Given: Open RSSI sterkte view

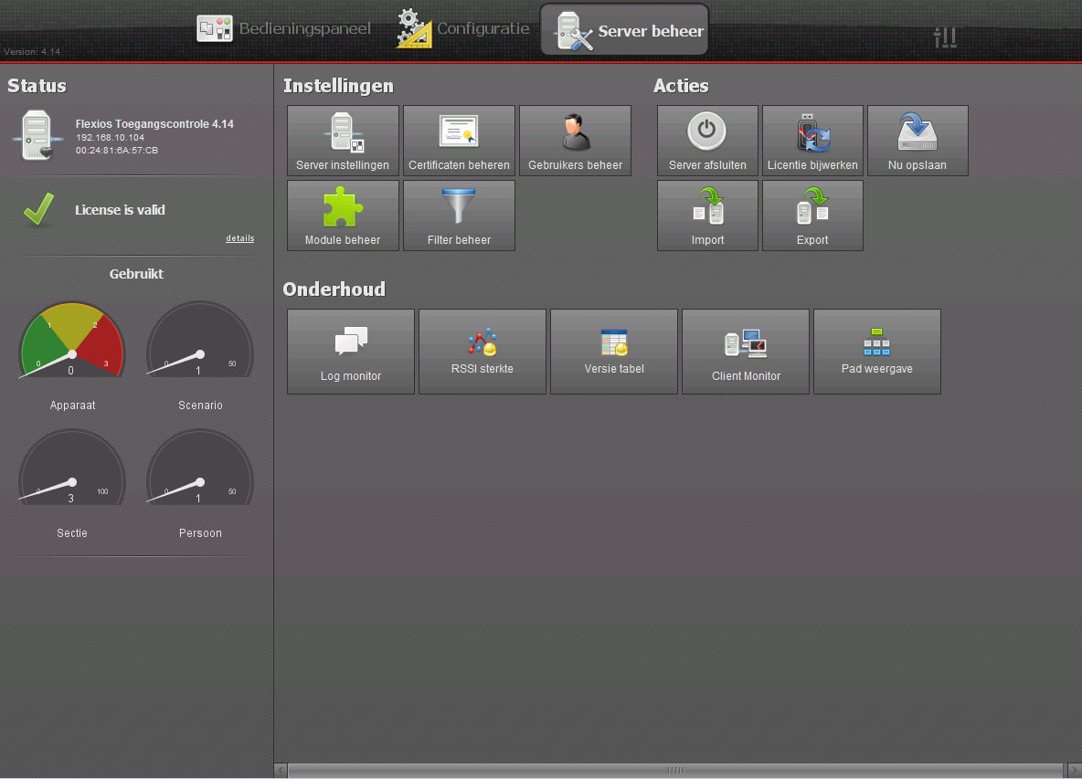Looking at the screenshot, I should [483, 352].
